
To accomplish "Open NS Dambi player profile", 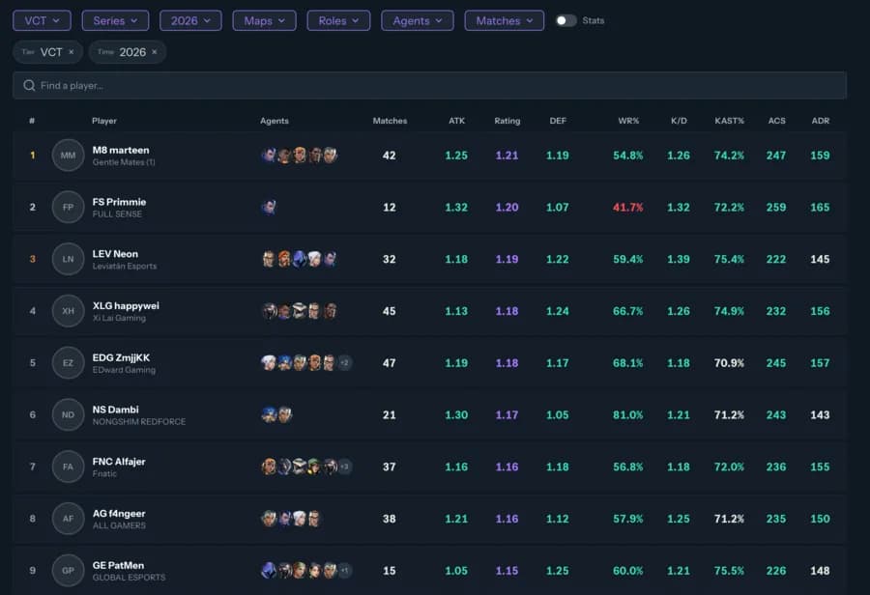I will (x=115, y=410).
